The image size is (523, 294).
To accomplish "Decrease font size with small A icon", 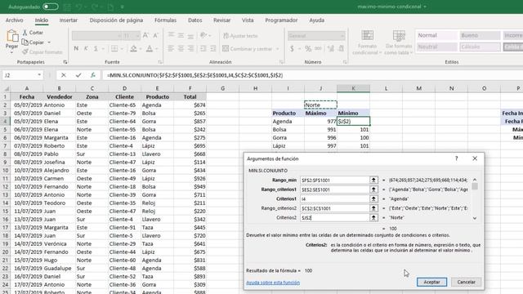I will (x=155, y=35).
